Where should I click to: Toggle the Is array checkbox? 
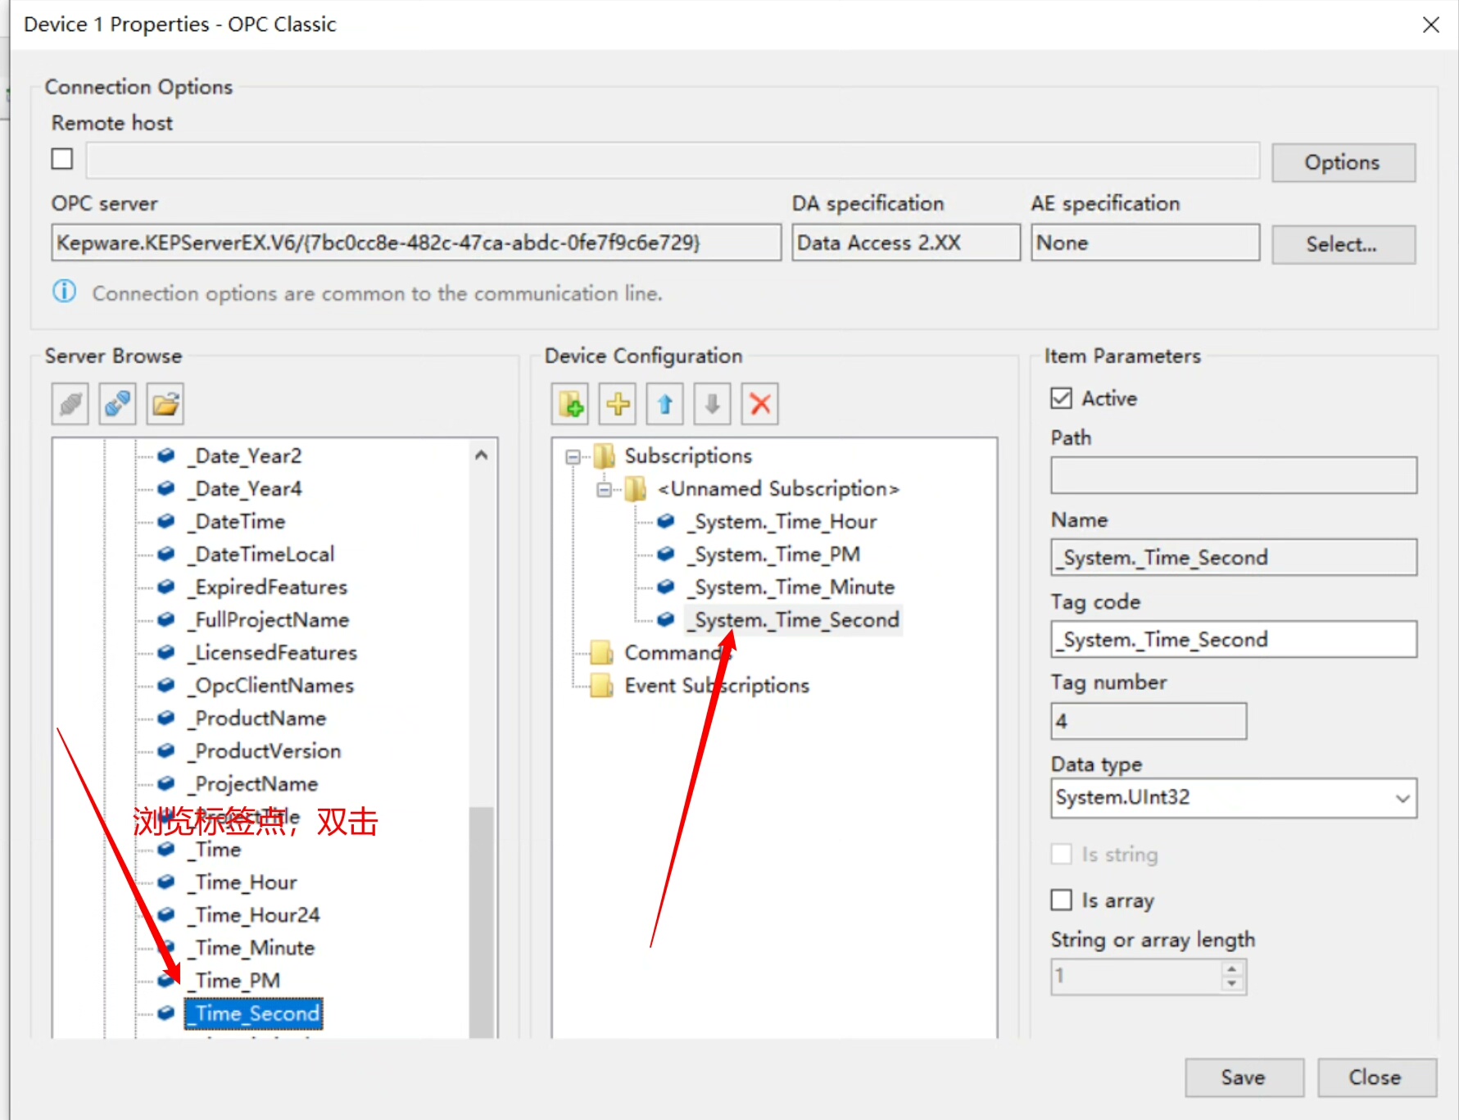tap(1061, 900)
